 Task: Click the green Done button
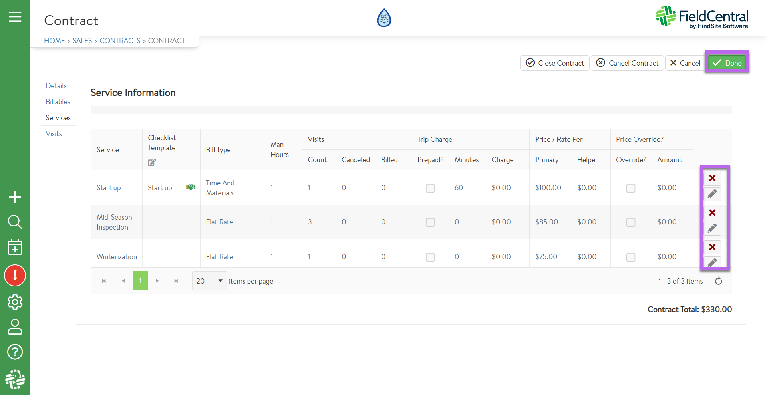[727, 63]
